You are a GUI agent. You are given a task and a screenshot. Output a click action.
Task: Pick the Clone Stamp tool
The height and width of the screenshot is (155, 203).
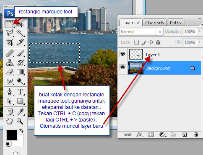[x=10, y=62]
